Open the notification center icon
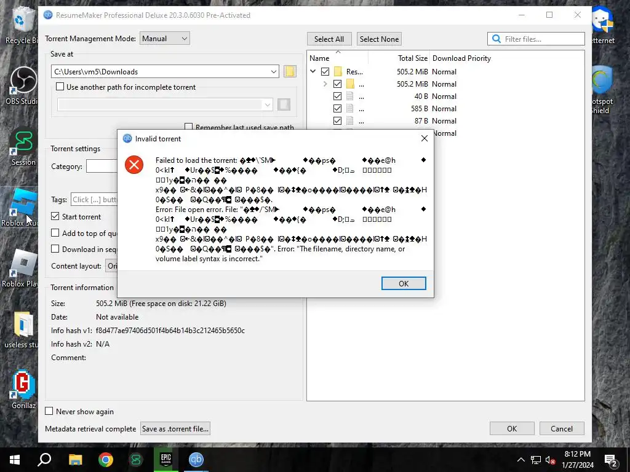630x472 pixels. pyautogui.click(x=610, y=460)
